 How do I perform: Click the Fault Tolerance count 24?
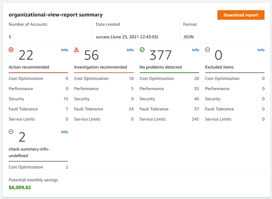(131, 109)
